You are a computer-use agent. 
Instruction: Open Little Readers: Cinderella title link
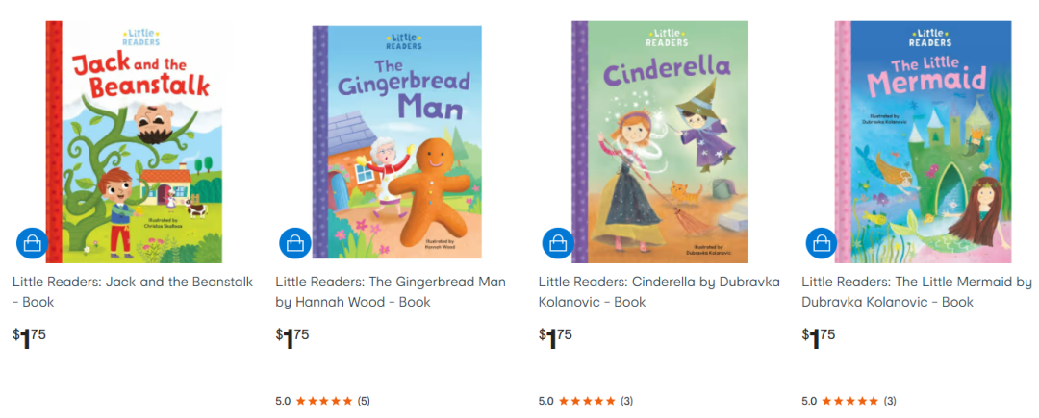[x=659, y=292]
